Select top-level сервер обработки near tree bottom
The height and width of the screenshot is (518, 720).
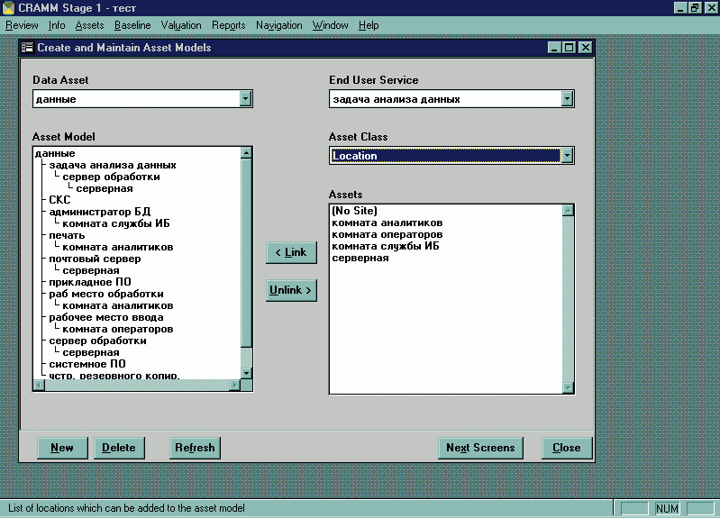[97, 341]
